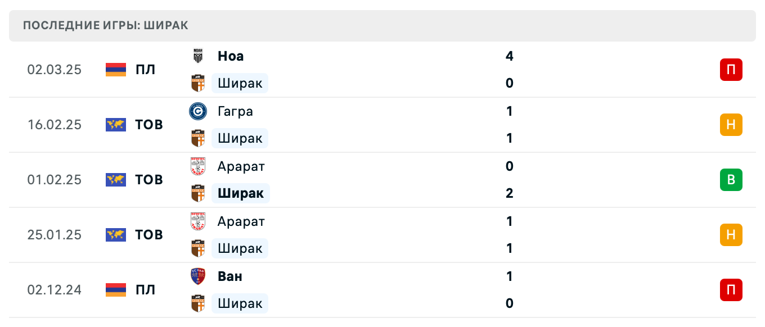Click bold Ширак name in 01.02.25 match
The width and height of the screenshot is (765, 327).
coord(241,193)
